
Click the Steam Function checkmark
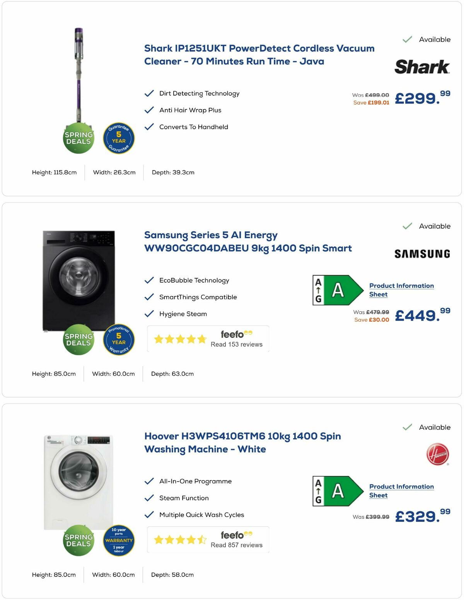pyautogui.click(x=149, y=498)
